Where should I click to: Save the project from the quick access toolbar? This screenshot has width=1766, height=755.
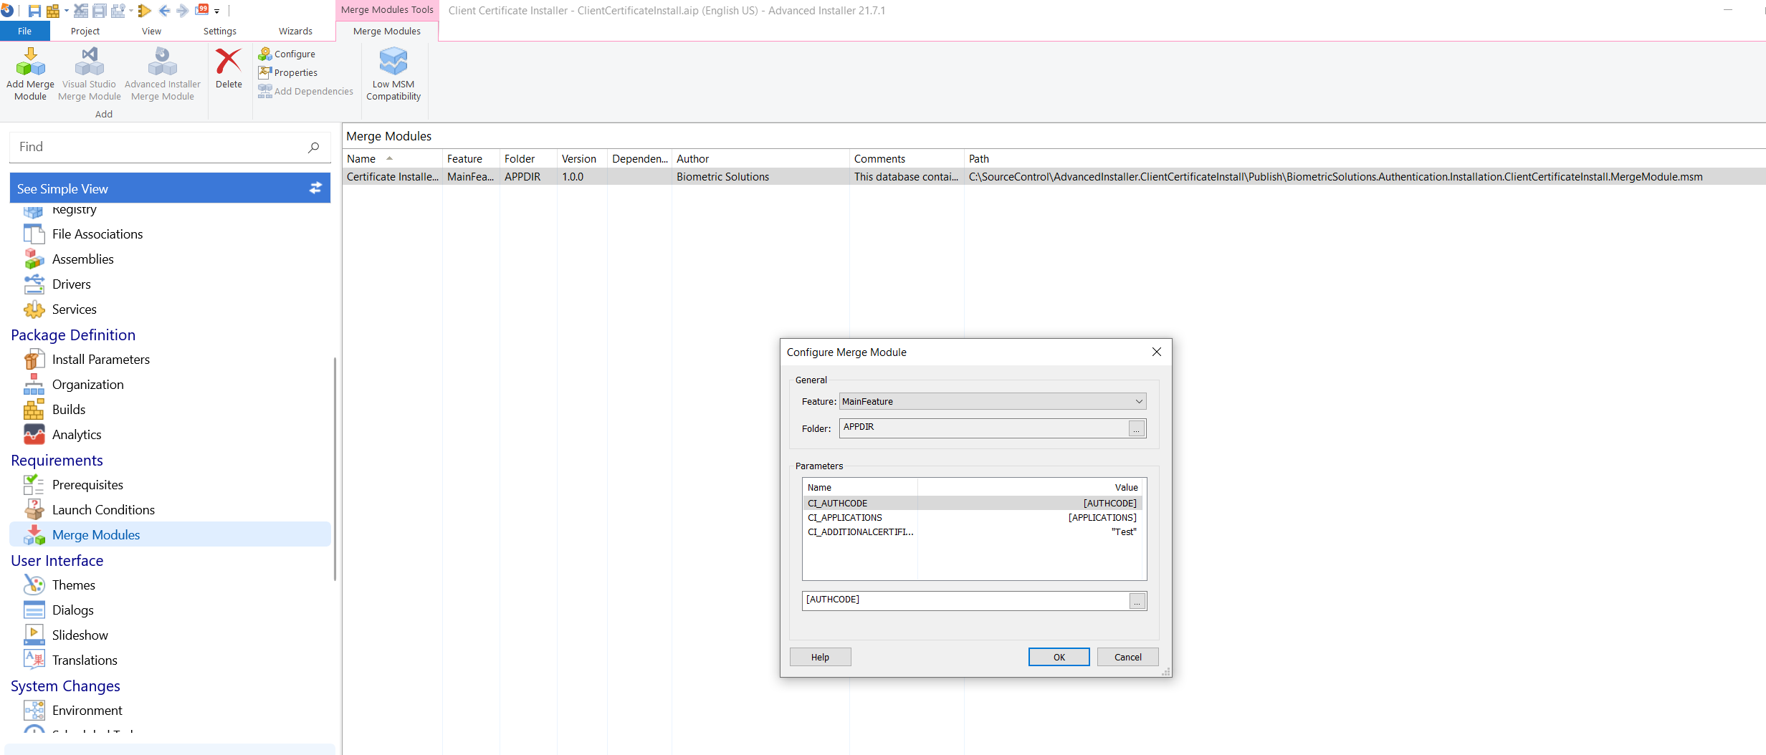tap(34, 10)
